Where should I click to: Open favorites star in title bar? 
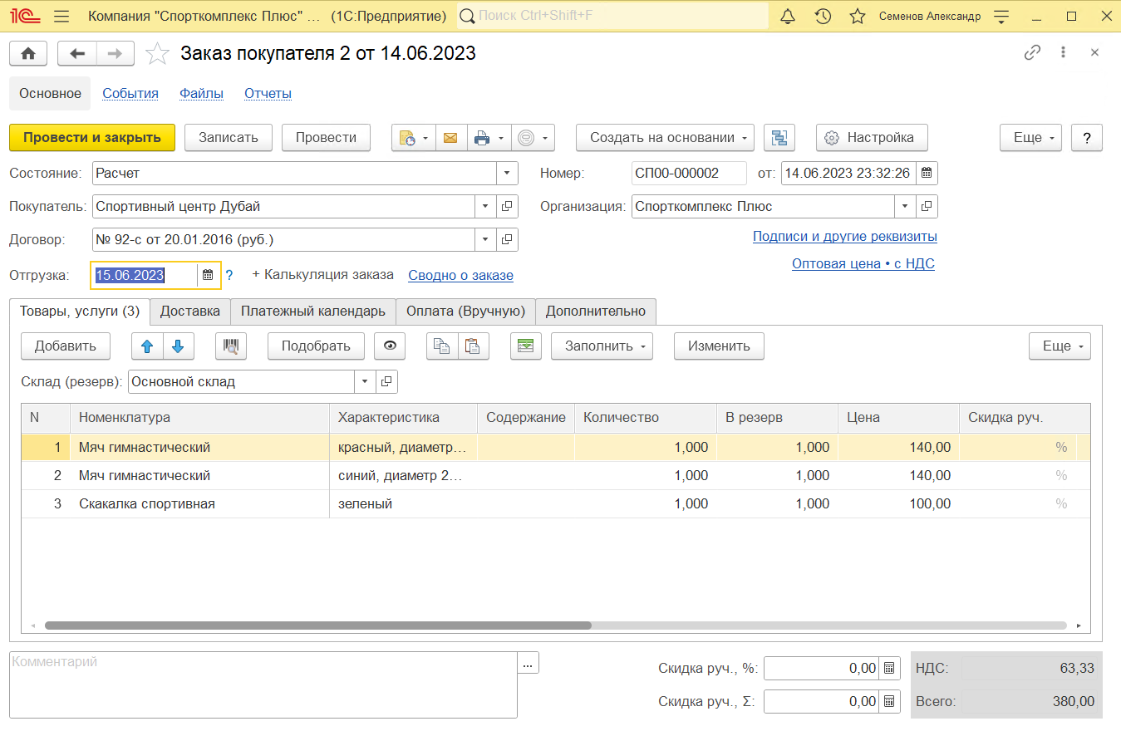pyautogui.click(x=858, y=16)
